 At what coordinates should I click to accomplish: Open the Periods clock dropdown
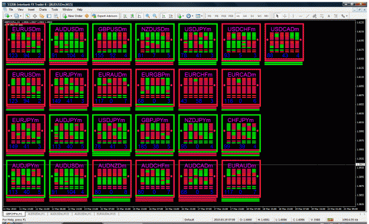point(190,16)
